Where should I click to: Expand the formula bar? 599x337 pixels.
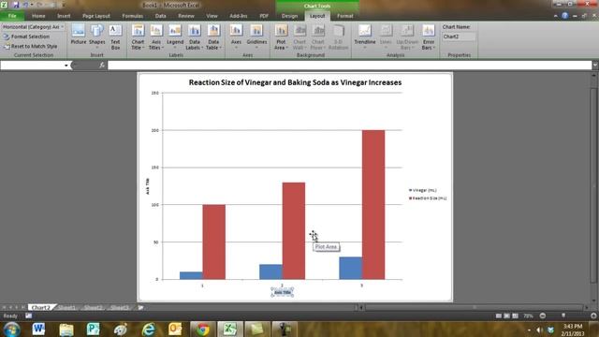(x=595, y=66)
